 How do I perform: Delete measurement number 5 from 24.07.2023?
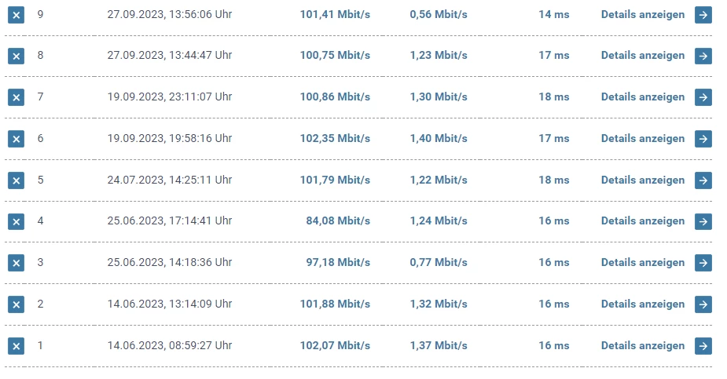[x=16, y=180]
